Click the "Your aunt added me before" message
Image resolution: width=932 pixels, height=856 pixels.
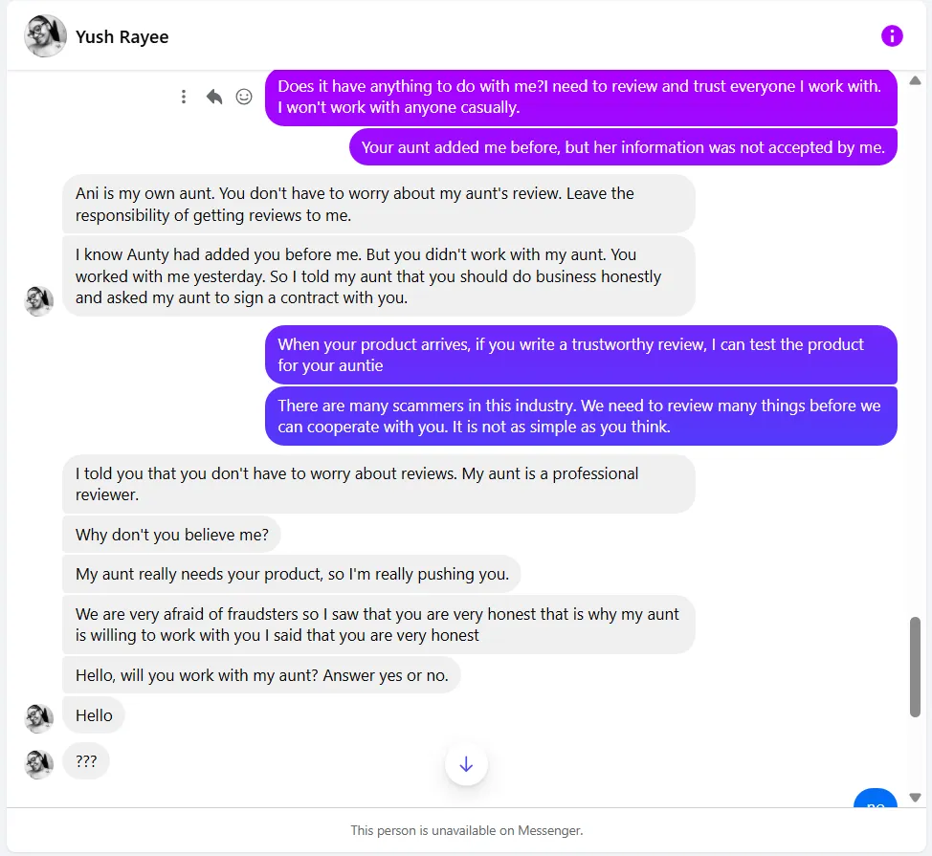623,147
